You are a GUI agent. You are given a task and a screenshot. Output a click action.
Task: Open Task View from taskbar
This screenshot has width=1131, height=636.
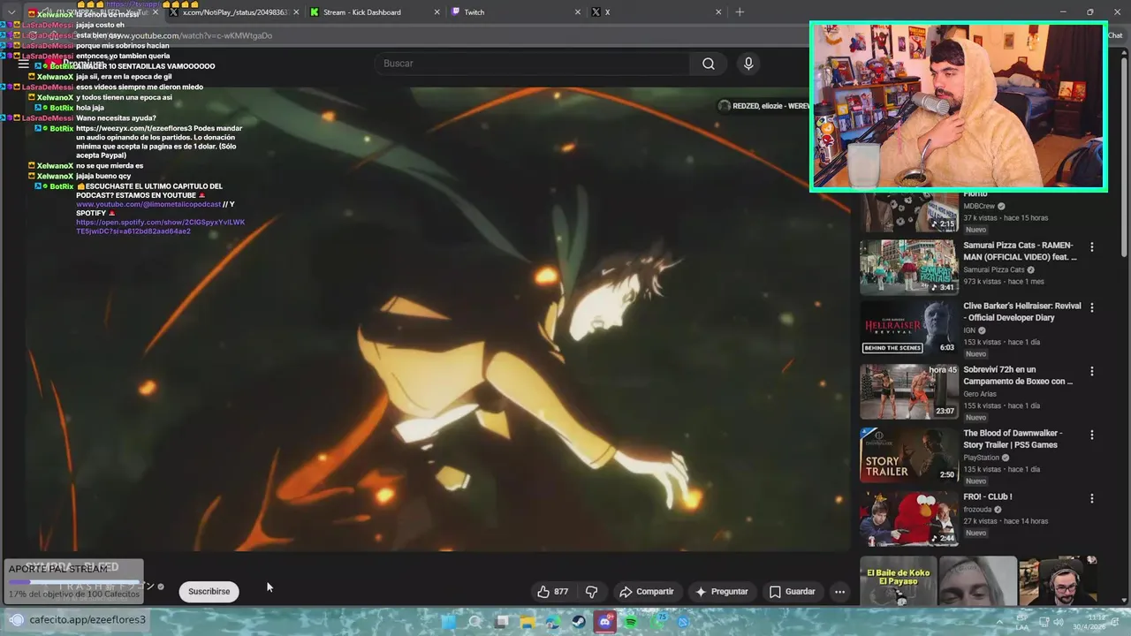click(x=502, y=622)
